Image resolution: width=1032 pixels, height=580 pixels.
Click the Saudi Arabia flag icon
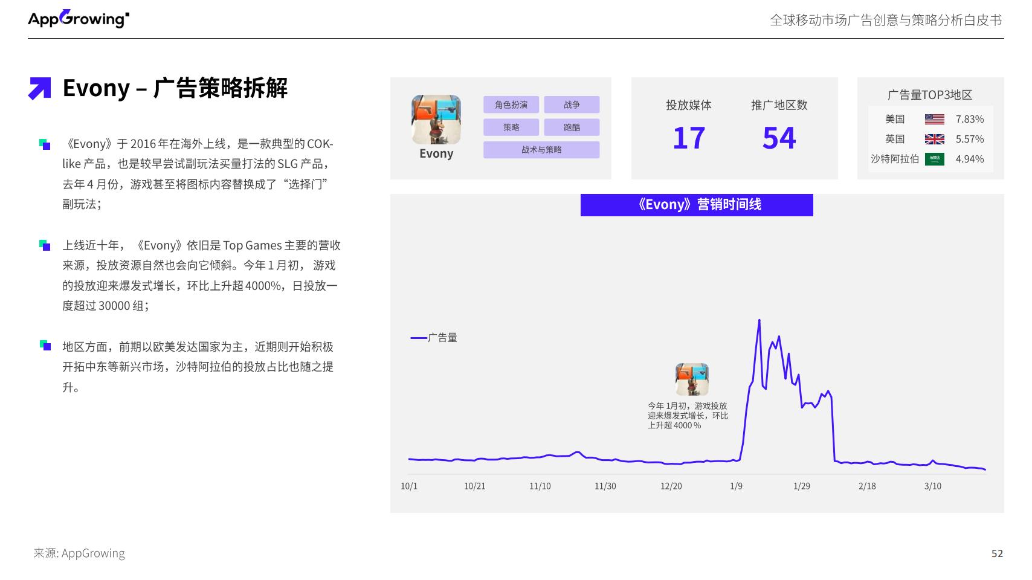pyautogui.click(x=934, y=159)
